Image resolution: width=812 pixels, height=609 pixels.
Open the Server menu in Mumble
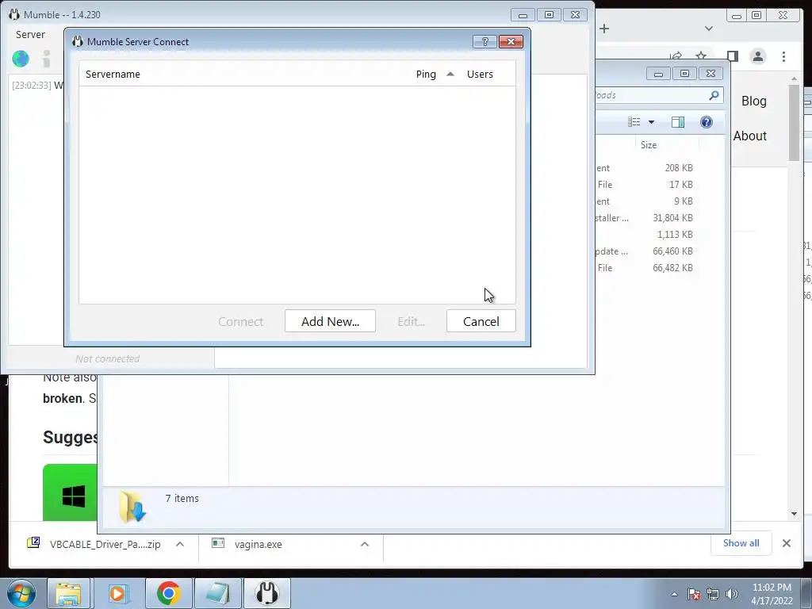(30, 35)
